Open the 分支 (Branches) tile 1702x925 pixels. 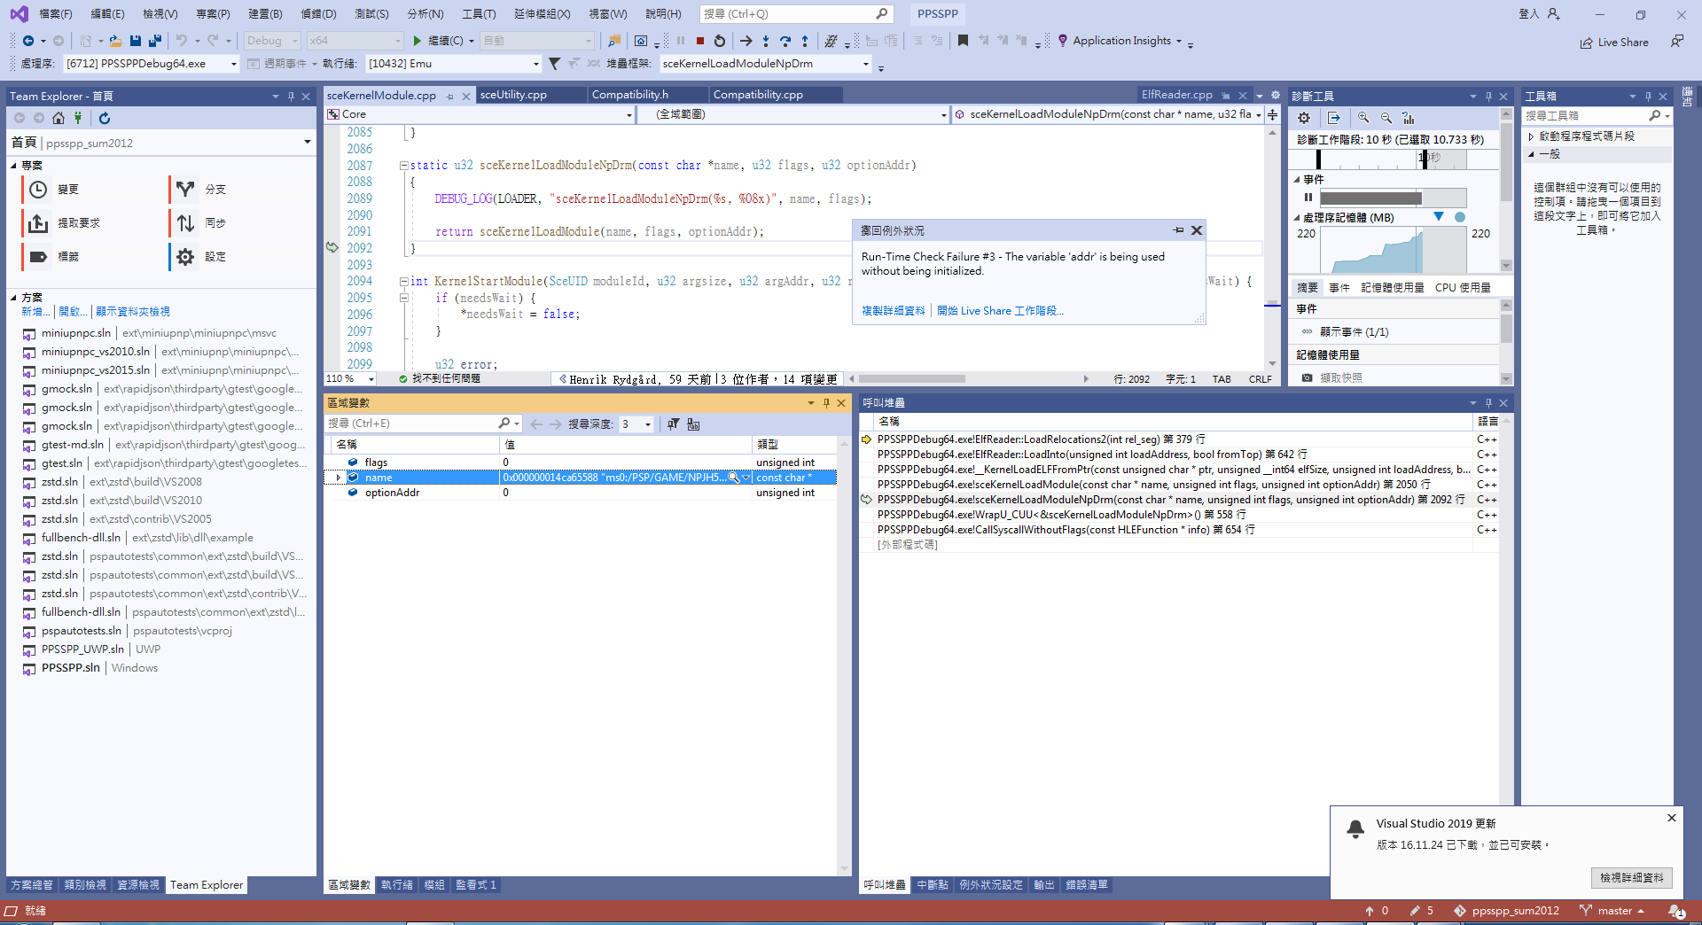[239, 190]
